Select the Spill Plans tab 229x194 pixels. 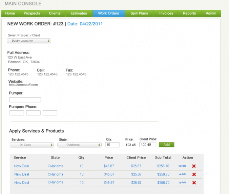[139, 13]
